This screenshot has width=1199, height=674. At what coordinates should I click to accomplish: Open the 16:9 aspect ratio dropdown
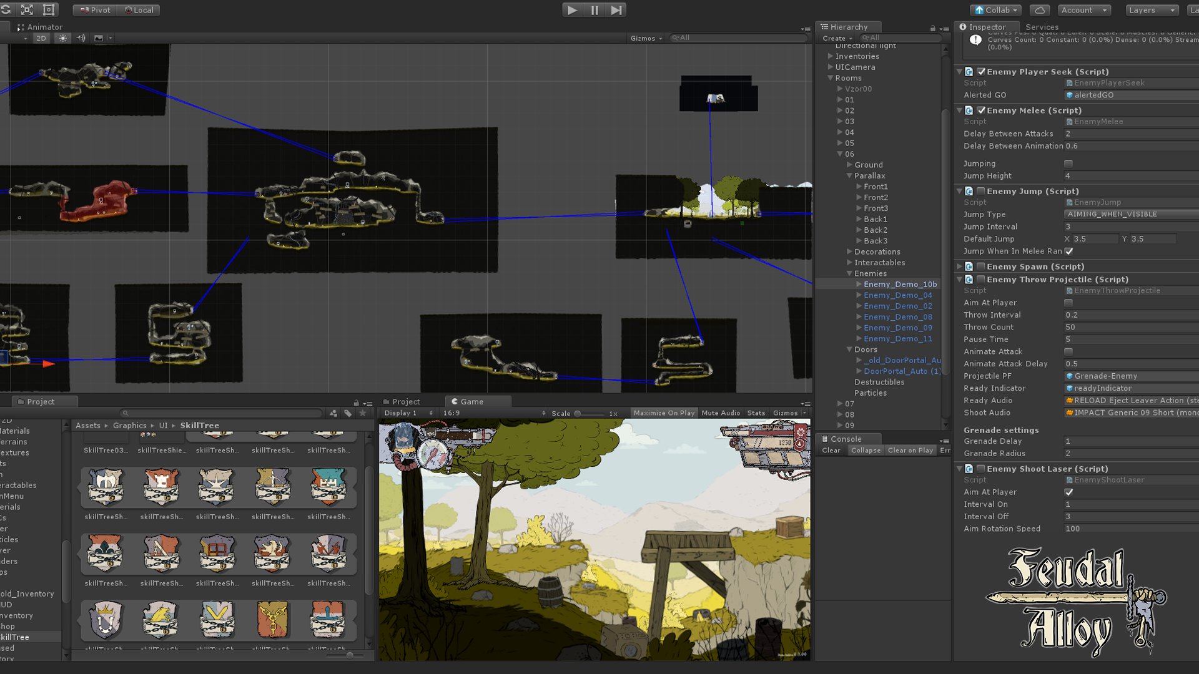pyautogui.click(x=494, y=413)
